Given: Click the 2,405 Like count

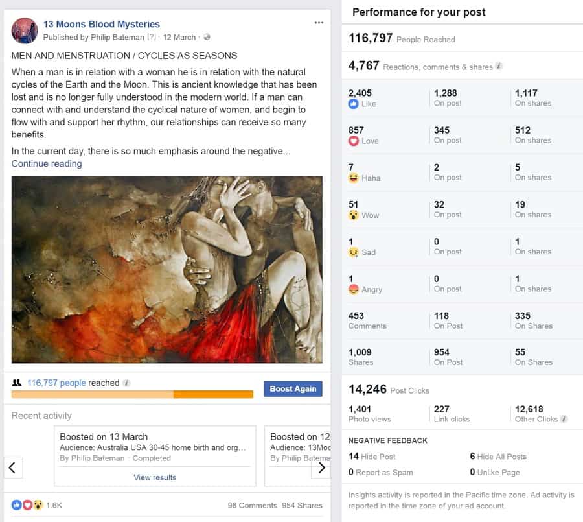Looking at the screenshot, I should point(360,93).
